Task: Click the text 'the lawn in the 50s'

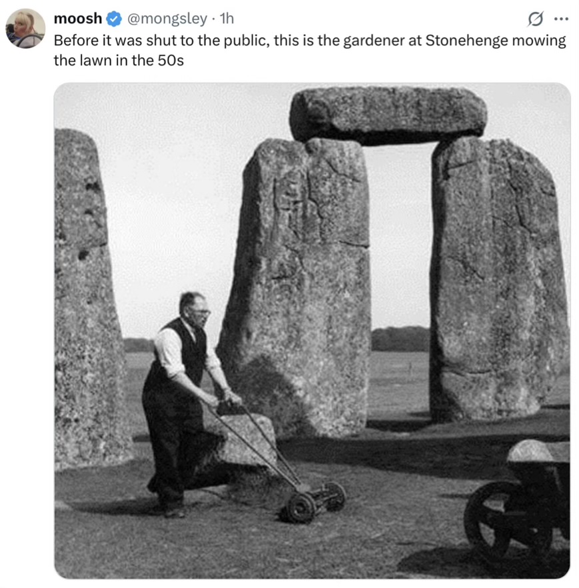Action: pyautogui.click(x=119, y=61)
